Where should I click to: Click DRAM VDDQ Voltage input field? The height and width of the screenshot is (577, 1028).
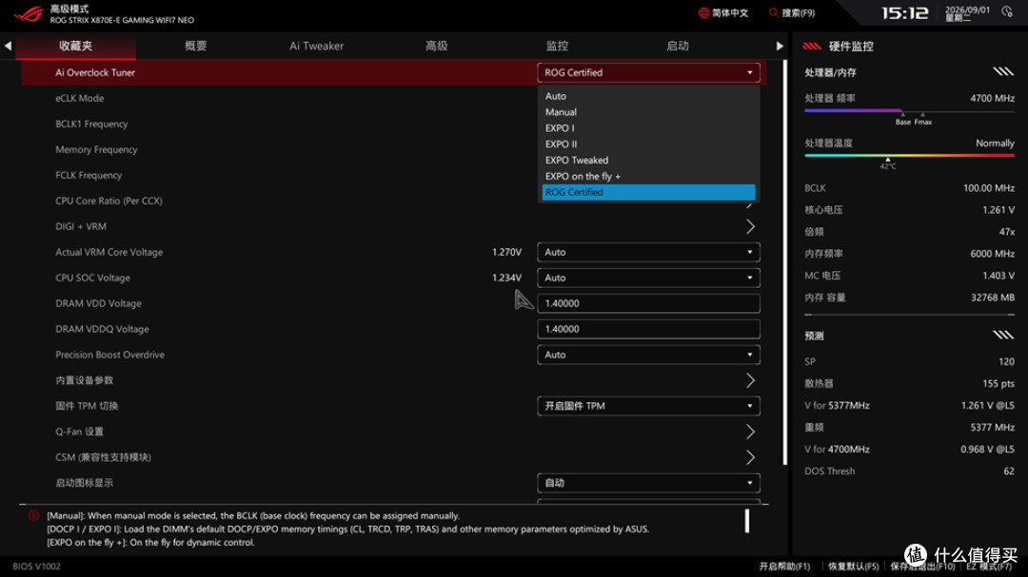coord(648,329)
